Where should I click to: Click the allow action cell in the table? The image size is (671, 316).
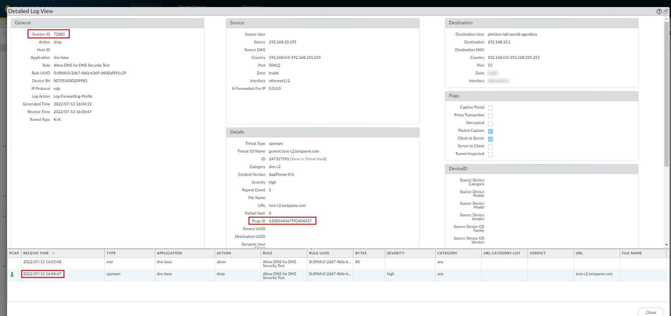238,264
